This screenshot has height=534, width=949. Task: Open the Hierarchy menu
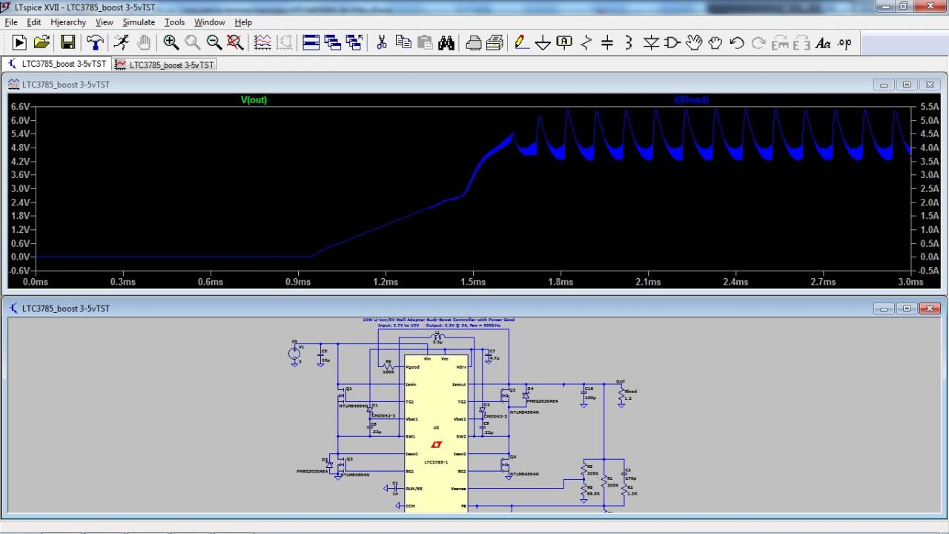(x=68, y=22)
